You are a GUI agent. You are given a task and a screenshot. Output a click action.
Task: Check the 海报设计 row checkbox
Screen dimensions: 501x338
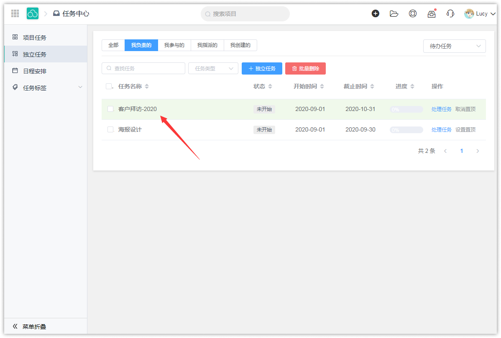tap(110, 129)
